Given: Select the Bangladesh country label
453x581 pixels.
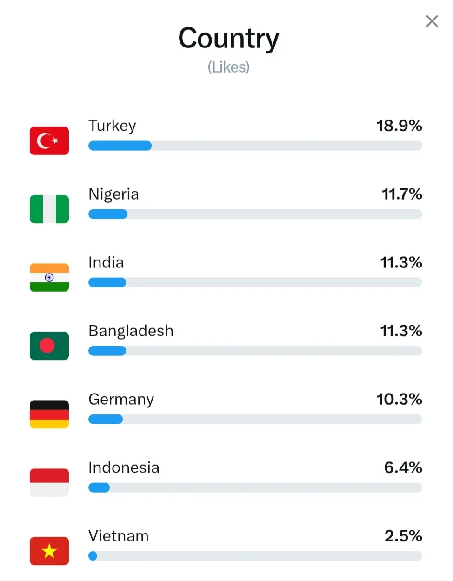Looking at the screenshot, I should [x=131, y=331].
